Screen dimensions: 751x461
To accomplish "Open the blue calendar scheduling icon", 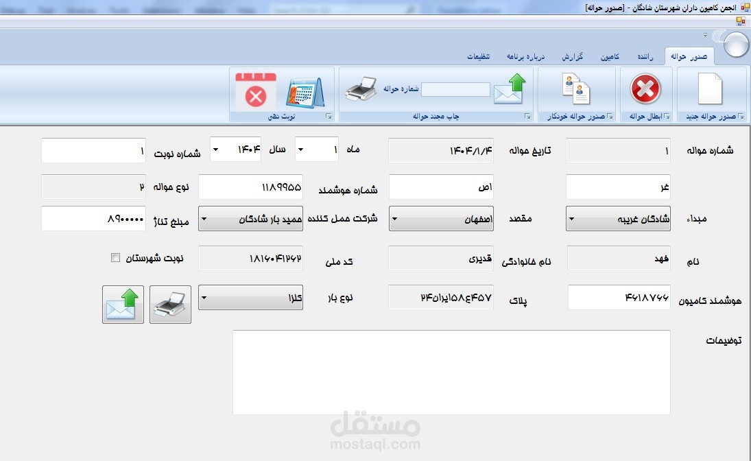I will click(305, 93).
